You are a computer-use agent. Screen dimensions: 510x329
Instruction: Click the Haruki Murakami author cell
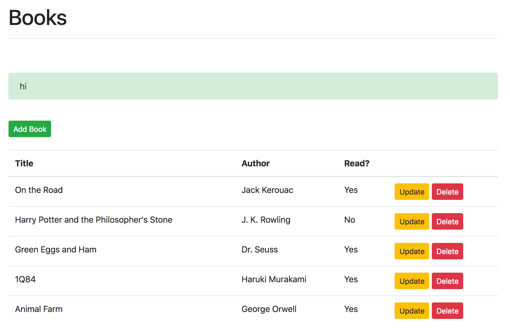tap(274, 279)
